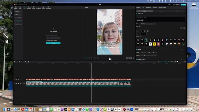Click the microphone record icon above timeline
The height and width of the screenshot is (112, 199).
point(158,62)
